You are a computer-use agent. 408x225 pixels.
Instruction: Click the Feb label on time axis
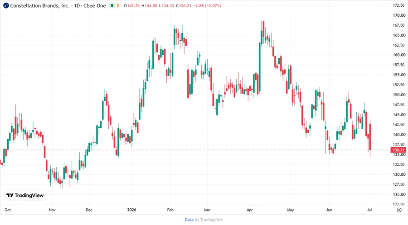pyautogui.click(x=170, y=210)
